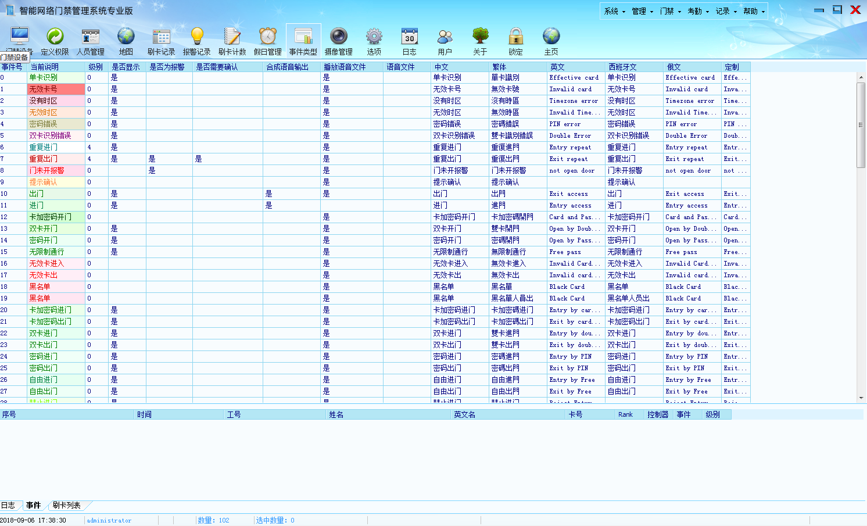
Task: Open 人员管理 personnel management
Action: (91, 41)
